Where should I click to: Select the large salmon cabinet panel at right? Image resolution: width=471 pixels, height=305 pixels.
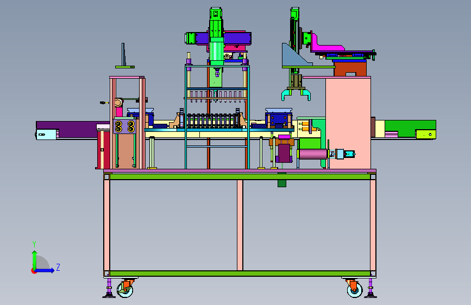[348, 123]
